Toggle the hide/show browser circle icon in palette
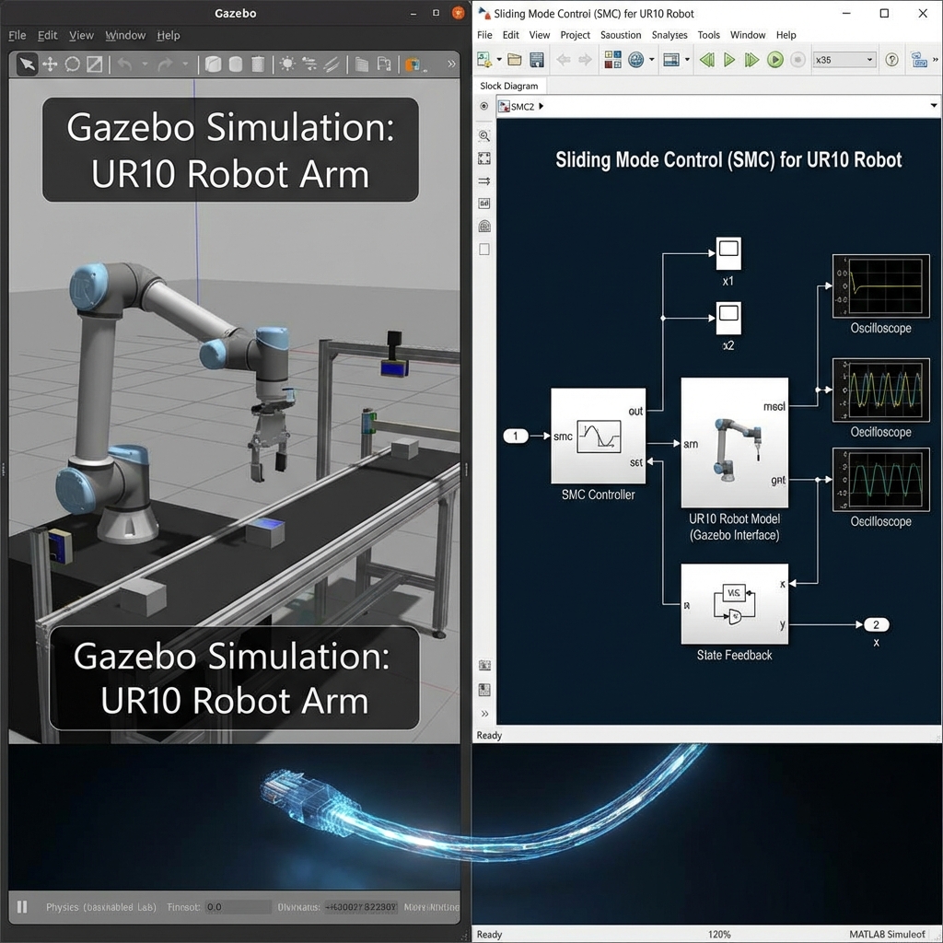 tap(484, 107)
